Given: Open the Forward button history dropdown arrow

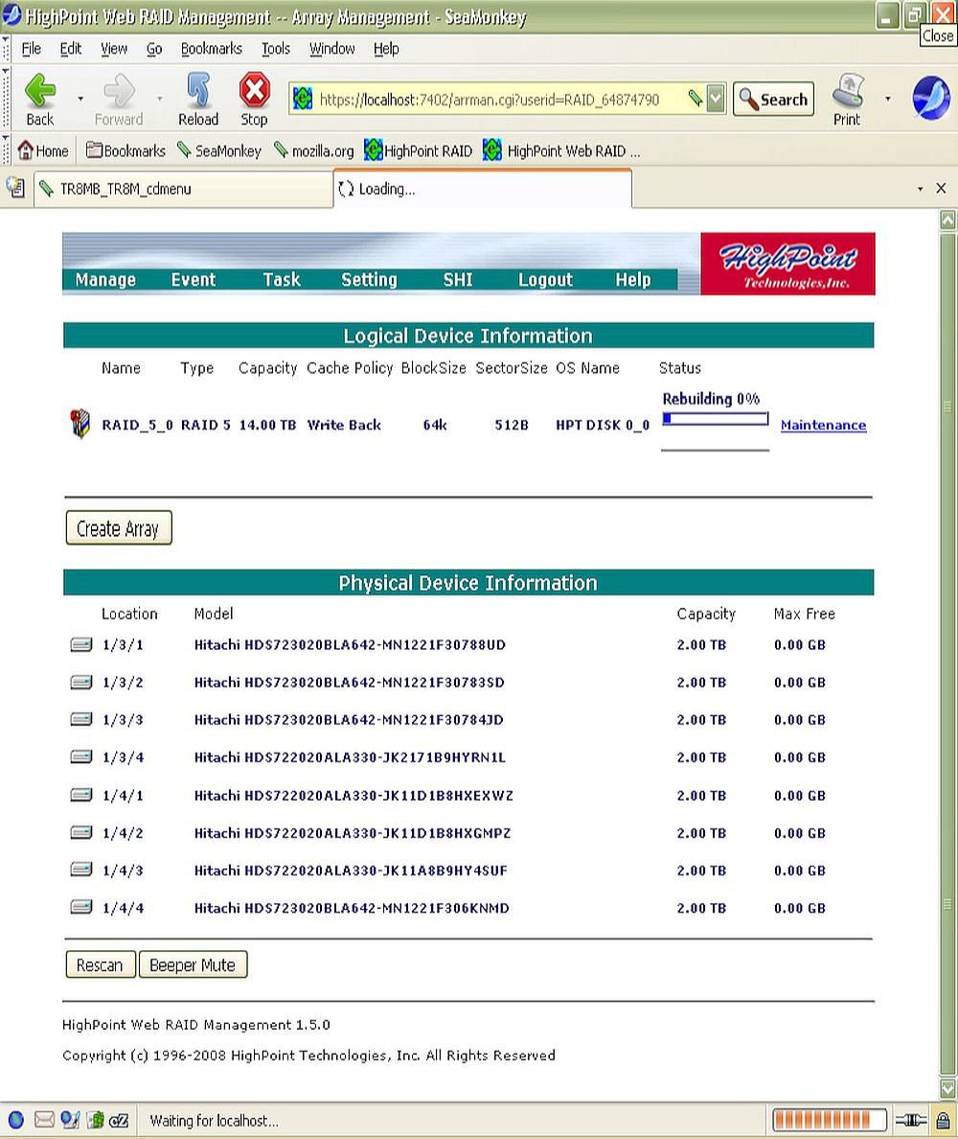Looking at the screenshot, I should tap(159, 98).
